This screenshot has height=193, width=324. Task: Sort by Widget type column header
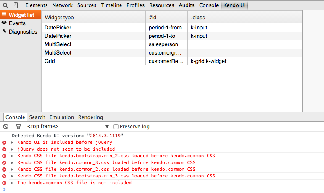pos(59,18)
